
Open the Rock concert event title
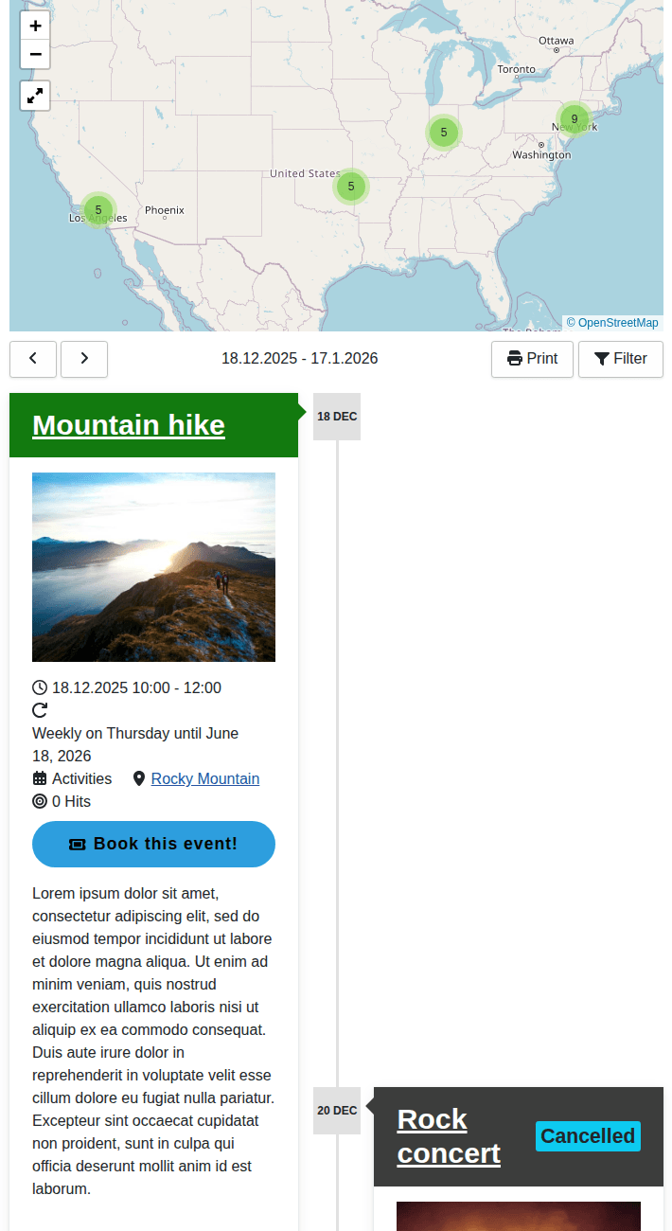pos(449,1136)
